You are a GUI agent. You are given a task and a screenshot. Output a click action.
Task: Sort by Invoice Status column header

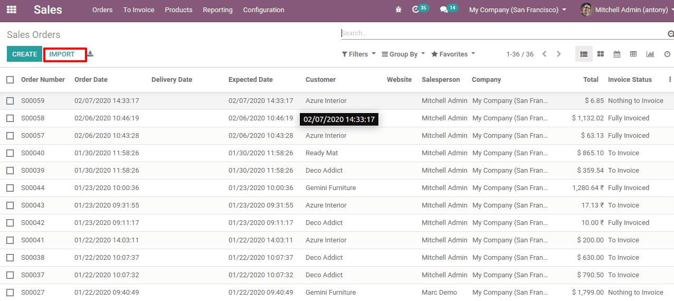(x=630, y=80)
